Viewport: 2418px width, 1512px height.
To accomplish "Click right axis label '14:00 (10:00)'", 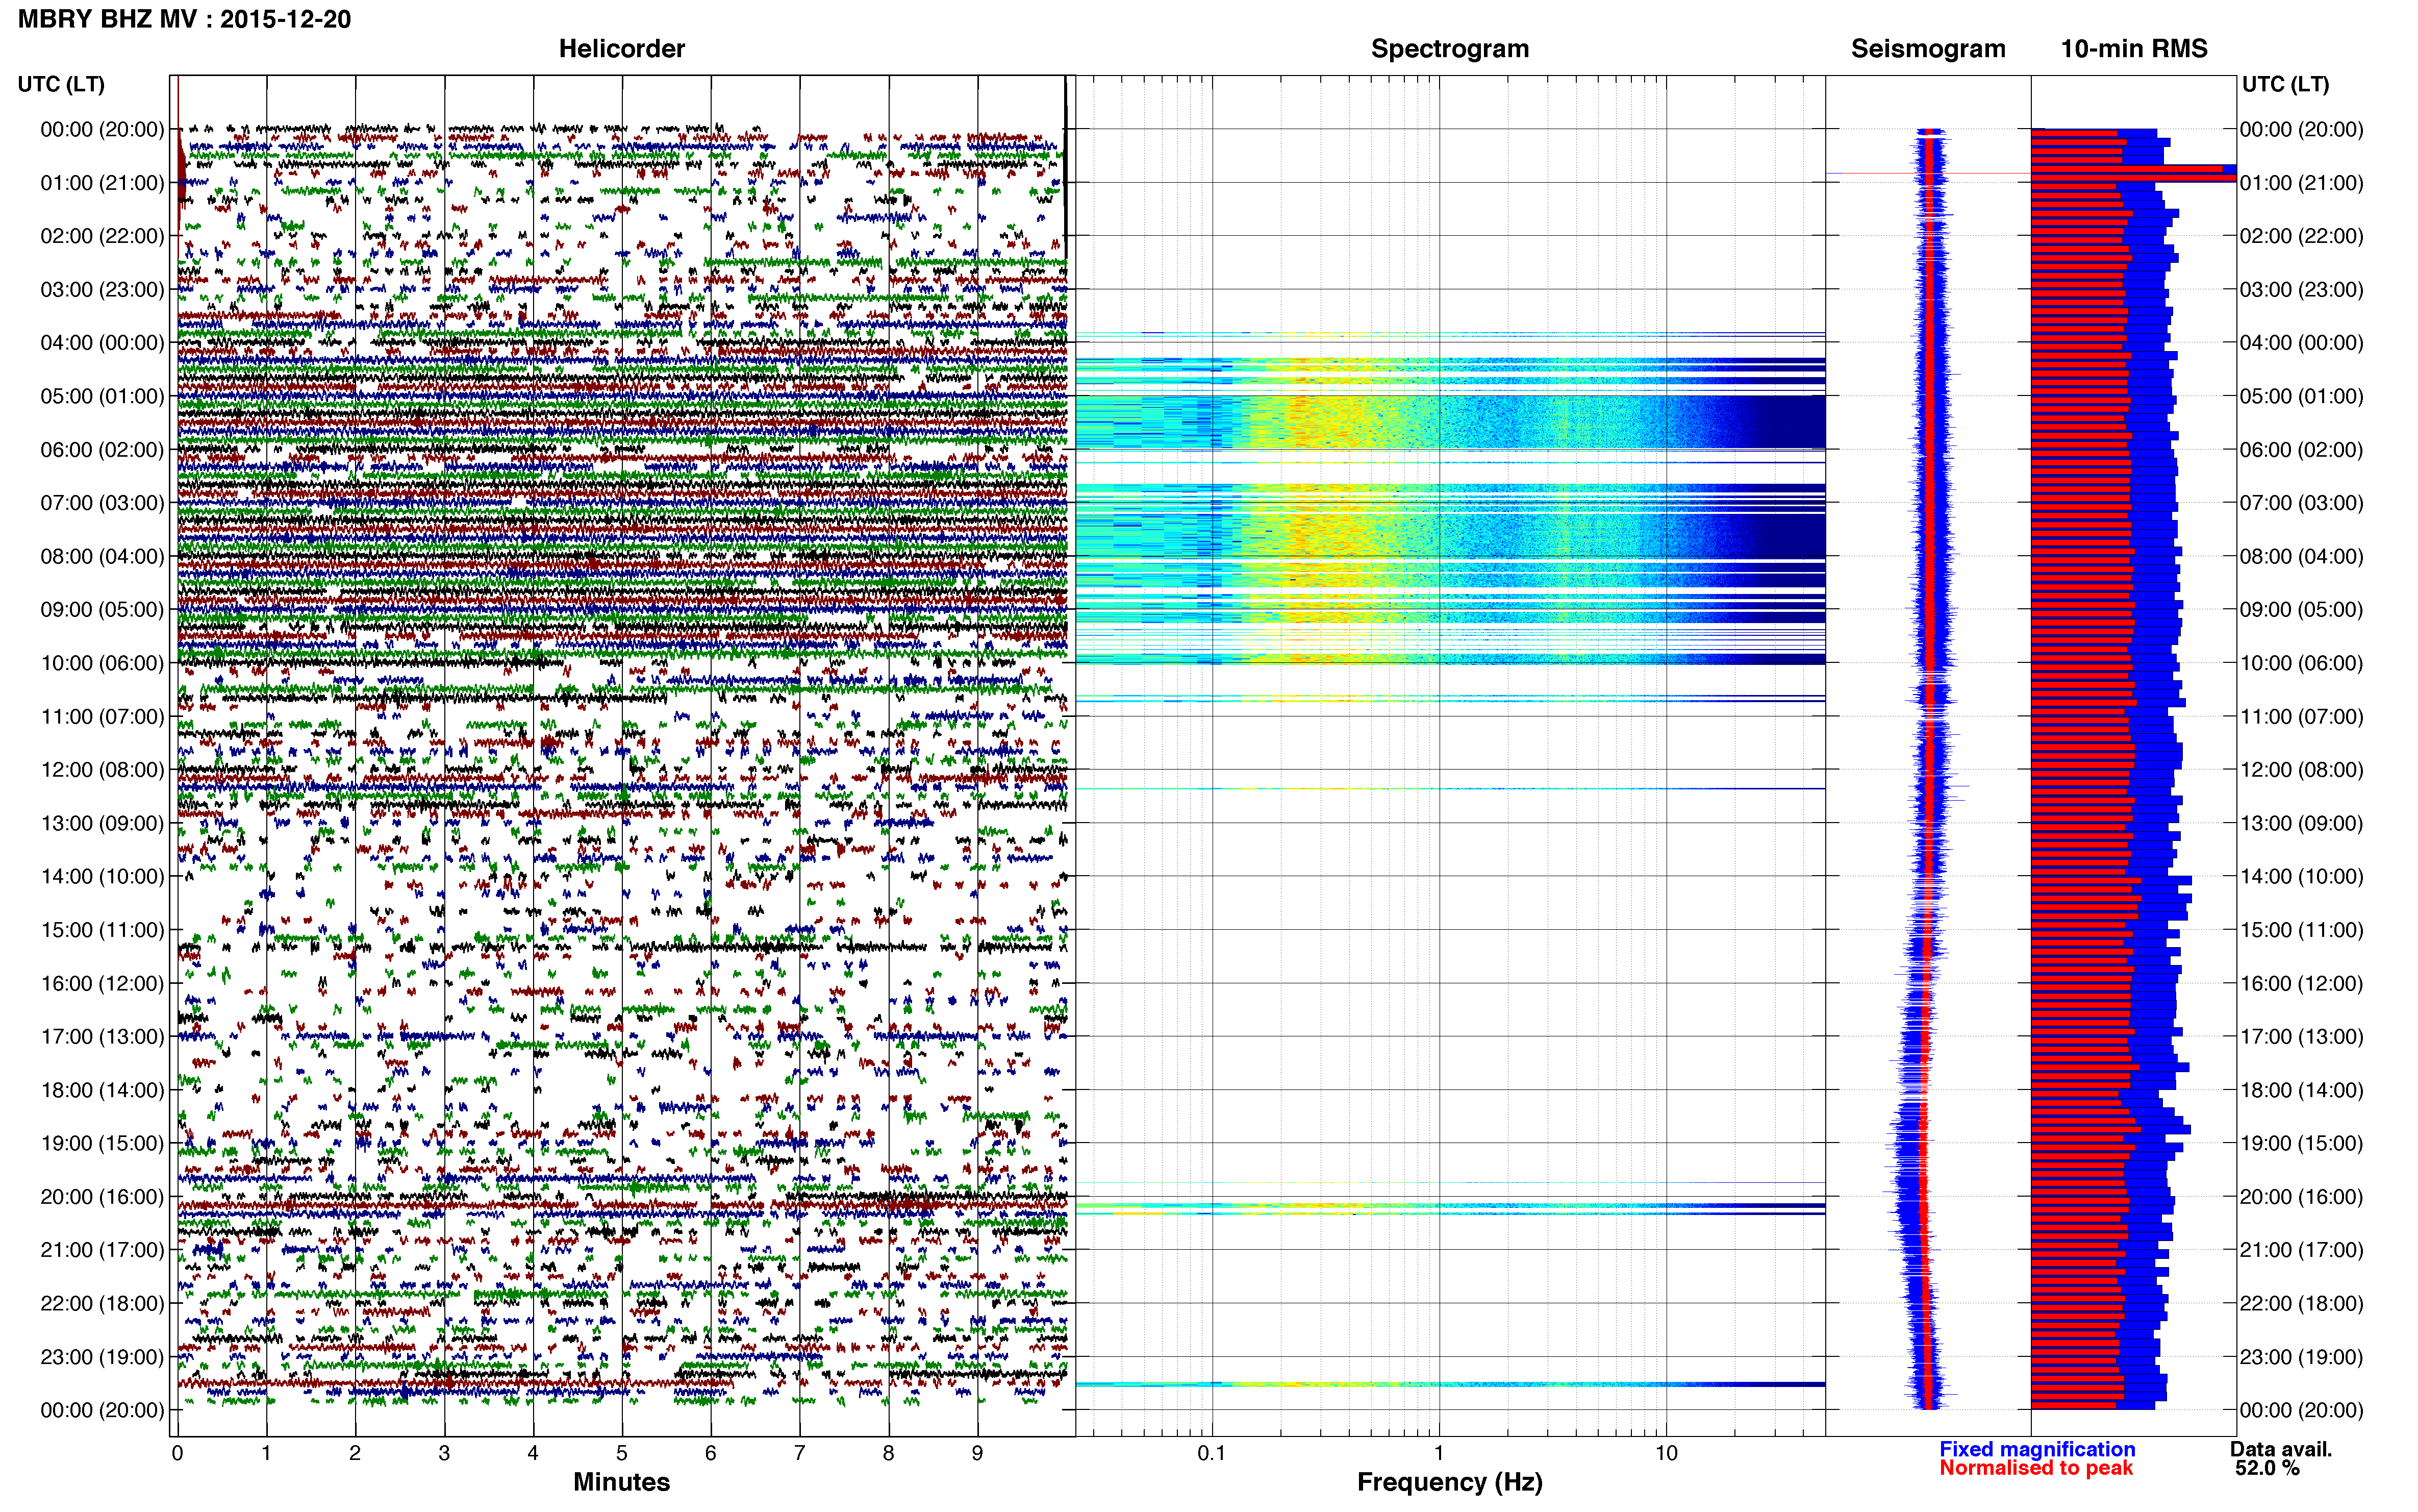I will coord(2301,876).
